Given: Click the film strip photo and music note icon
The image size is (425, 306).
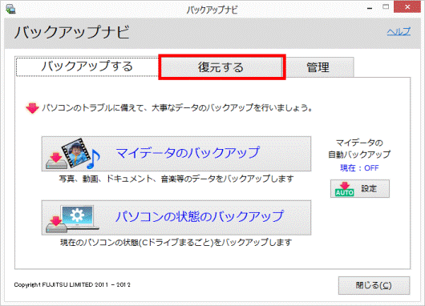Looking at the screenshot, I should point(73,154).
